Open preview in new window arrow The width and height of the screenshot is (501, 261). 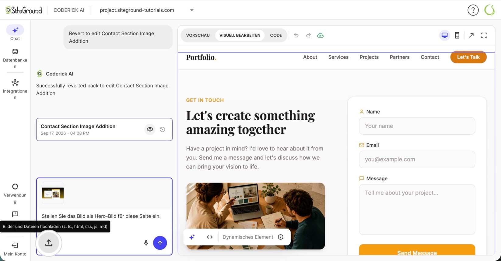tap(471, 35)
